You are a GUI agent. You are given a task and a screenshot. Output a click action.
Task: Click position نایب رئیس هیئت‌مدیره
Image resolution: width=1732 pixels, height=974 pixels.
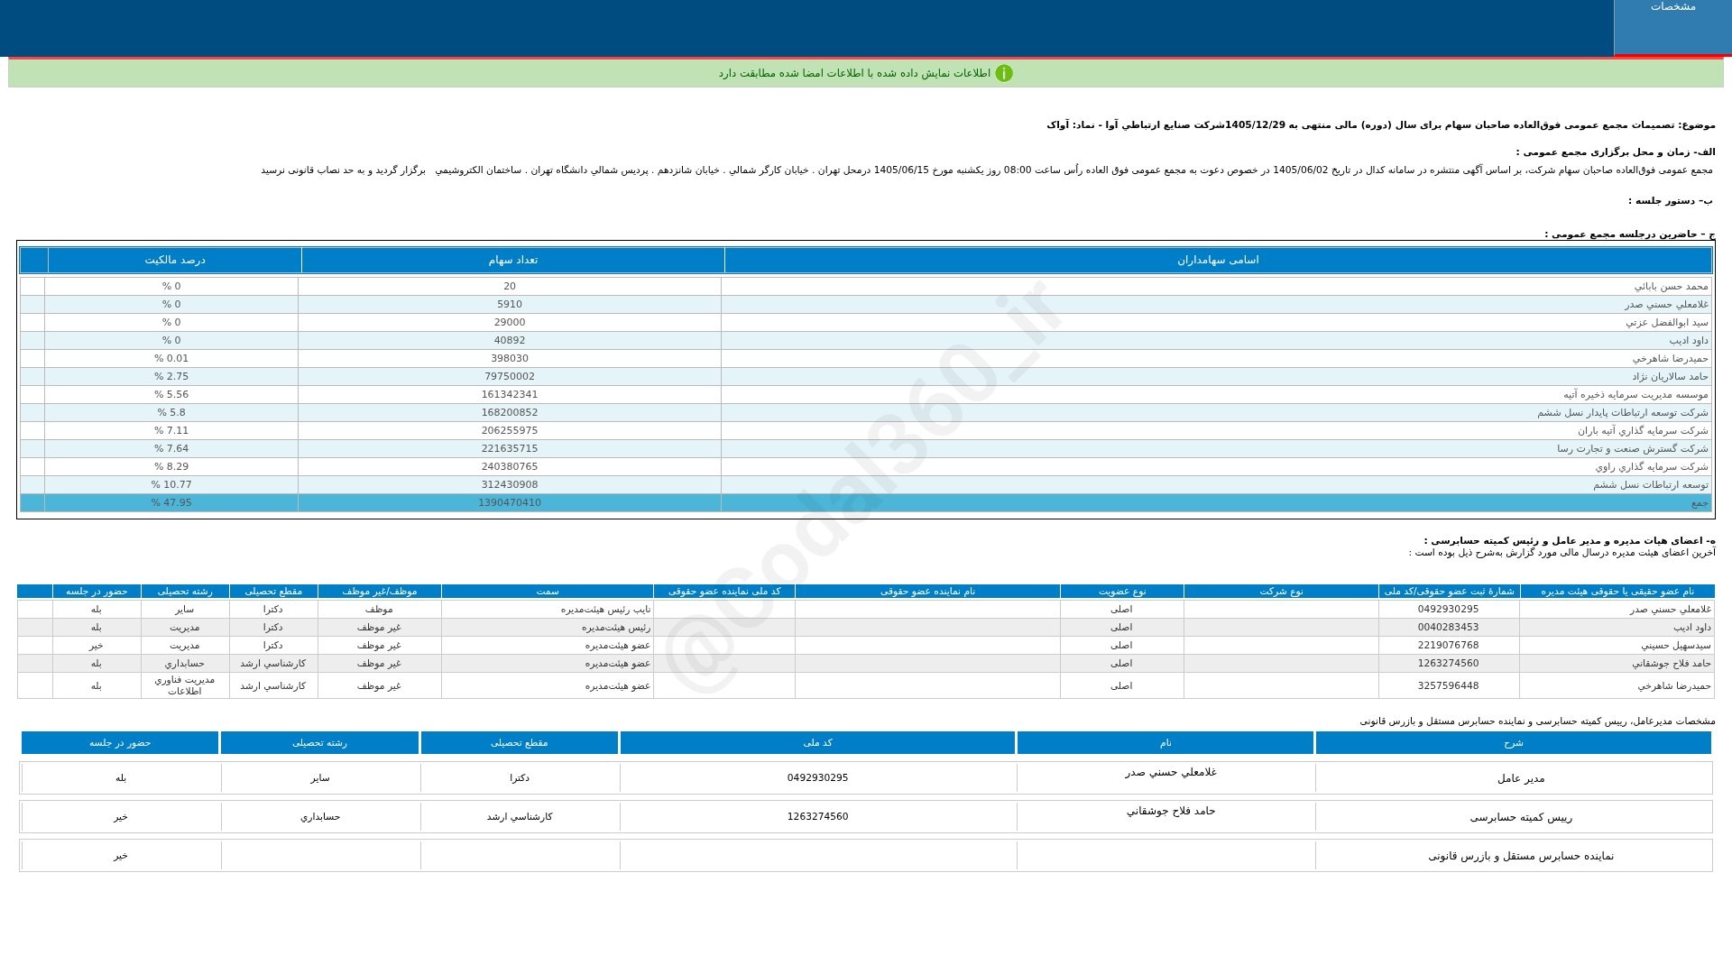605,609
